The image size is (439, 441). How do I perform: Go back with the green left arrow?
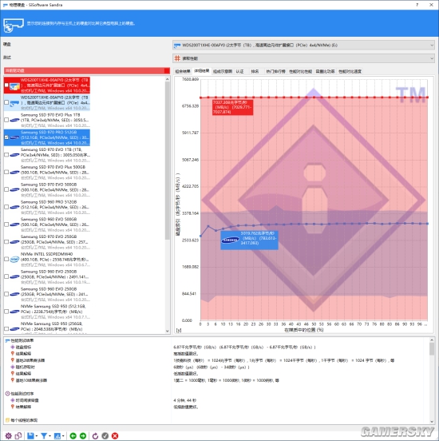click(x=73, y=435)
